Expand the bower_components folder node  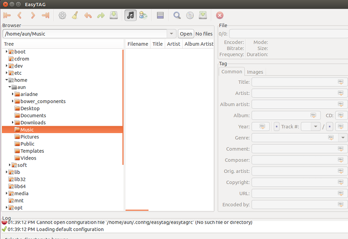[x=13, y=101]
